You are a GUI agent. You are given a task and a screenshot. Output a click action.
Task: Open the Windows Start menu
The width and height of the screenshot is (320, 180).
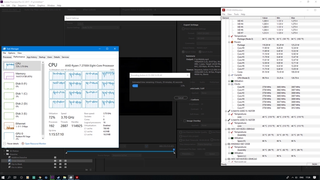click(x=3, y=177)
